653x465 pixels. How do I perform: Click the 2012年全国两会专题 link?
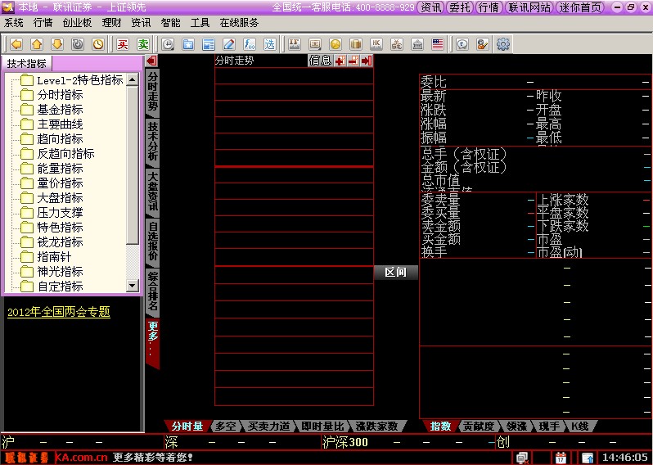pos(58,312)
